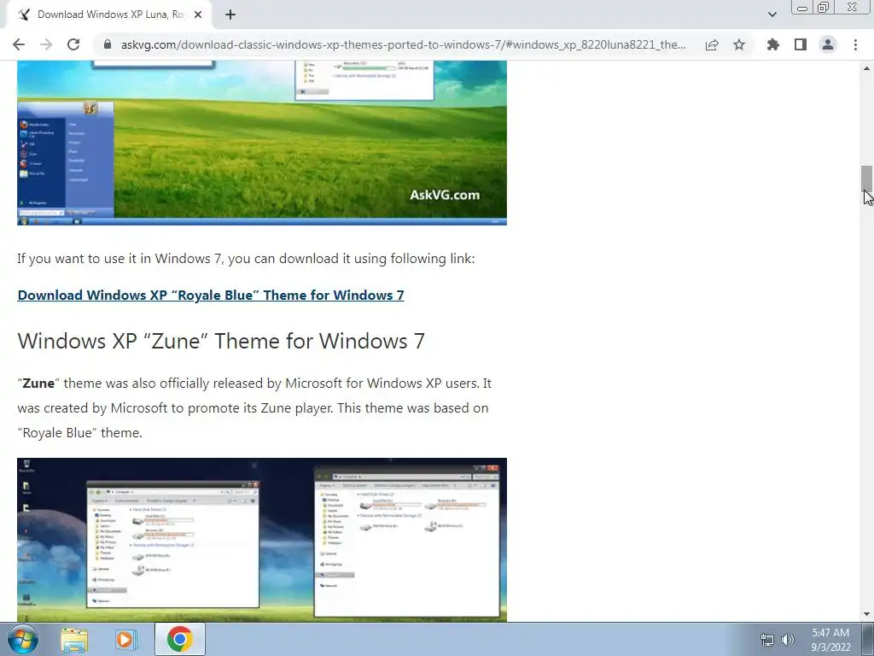Open the volume speaker tray icon

788,640
